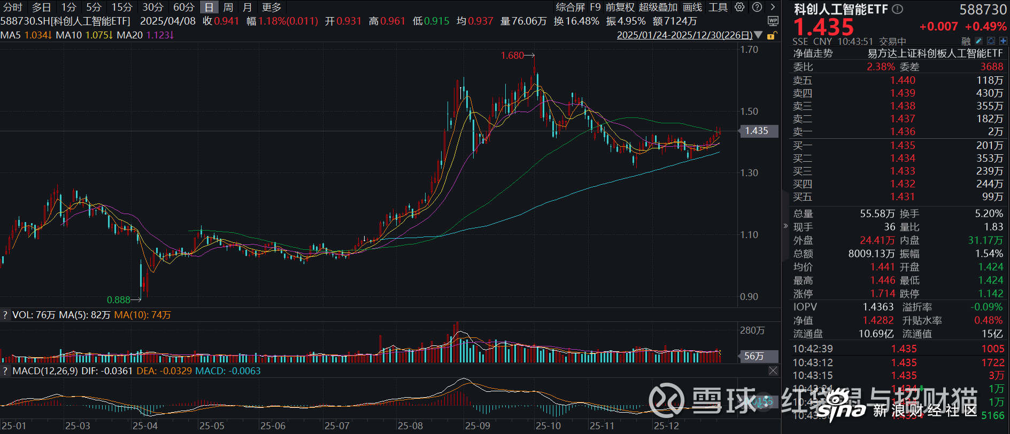The width and height of the screenshot is (1010, 434).
Task: Click the VOL indicator question mark icon
Action: coord(5,315)
